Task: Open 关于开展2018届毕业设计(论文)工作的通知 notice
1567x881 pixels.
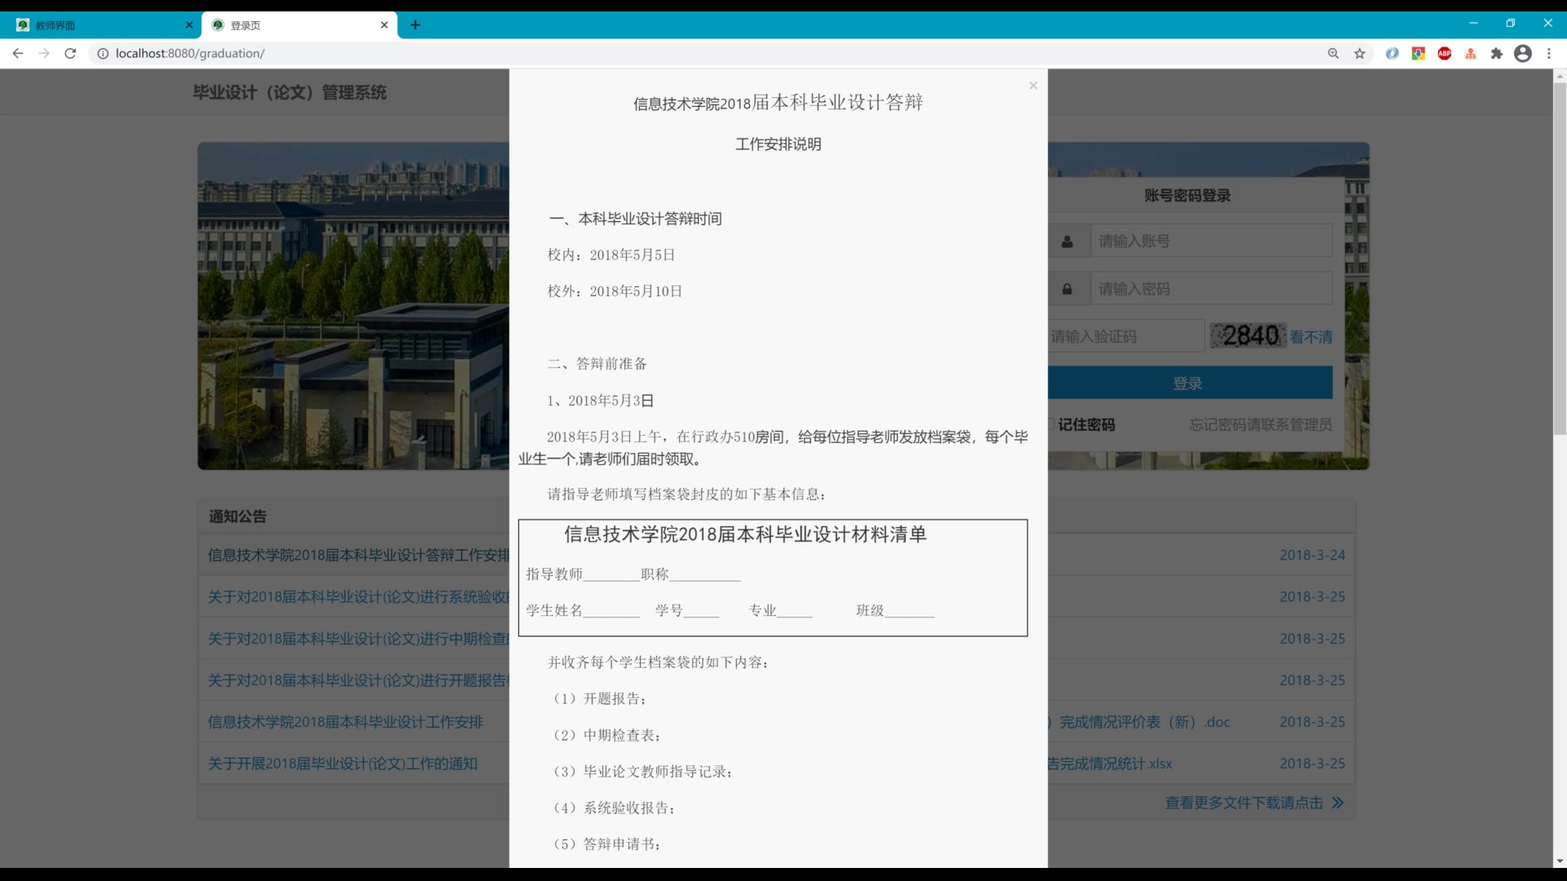Action: 343,764
